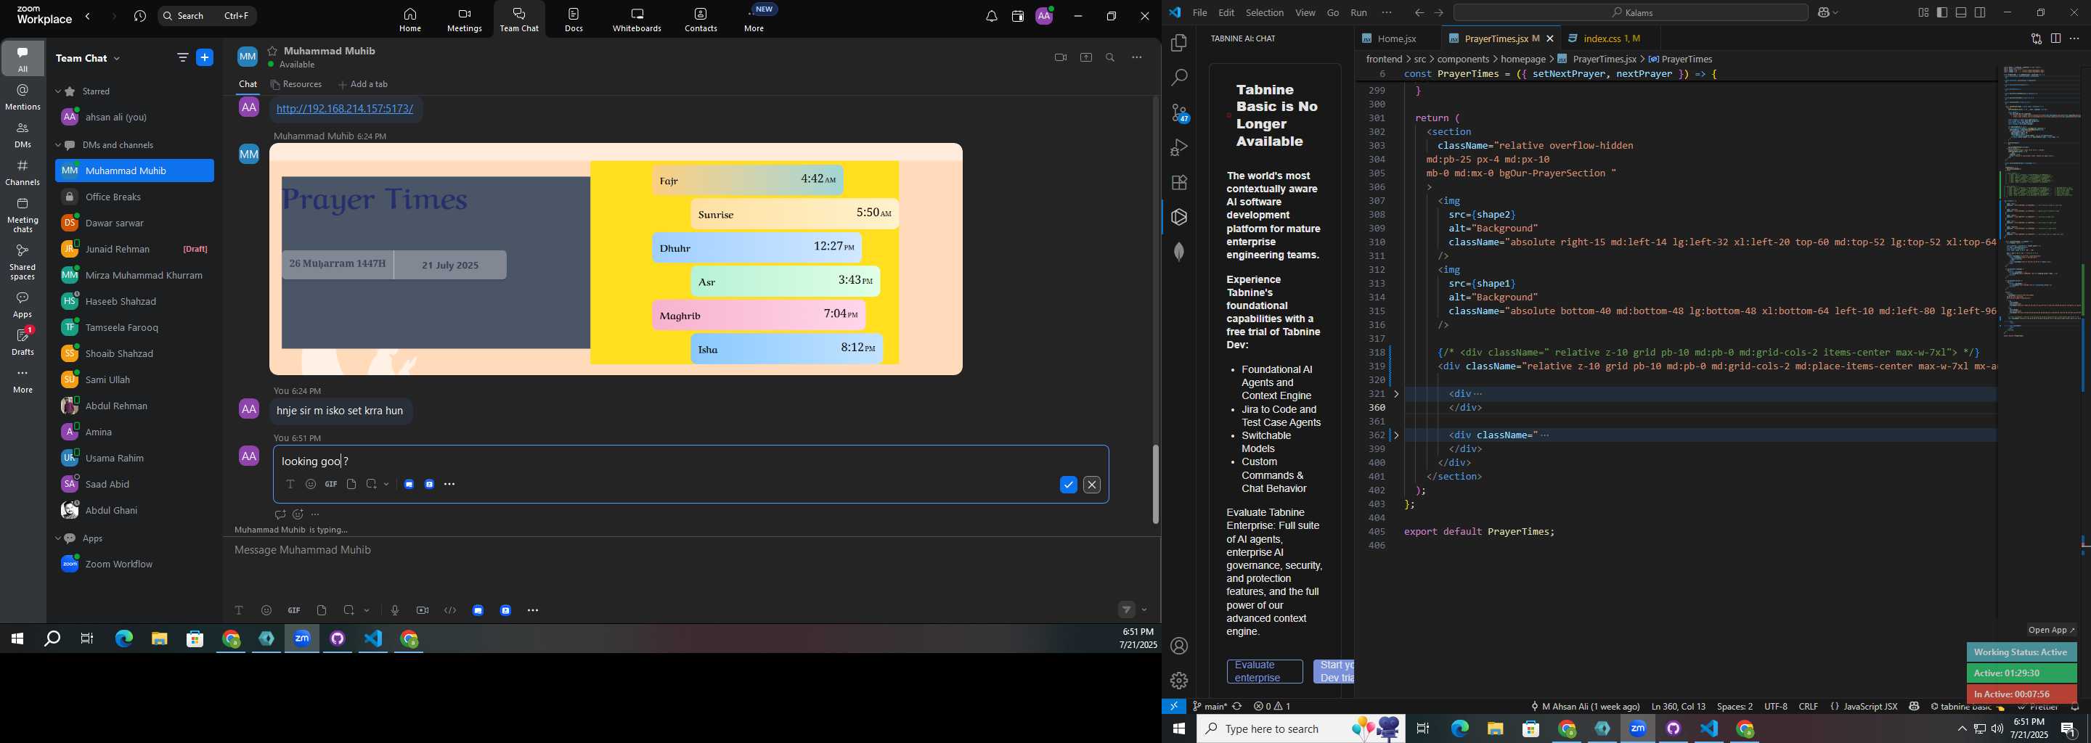Open Mentions in Zoom sidebar
The image size is (2091, 743).
coord(23,97)
